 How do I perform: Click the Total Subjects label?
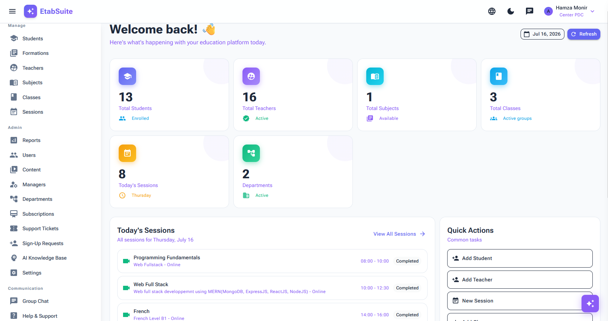382,108
